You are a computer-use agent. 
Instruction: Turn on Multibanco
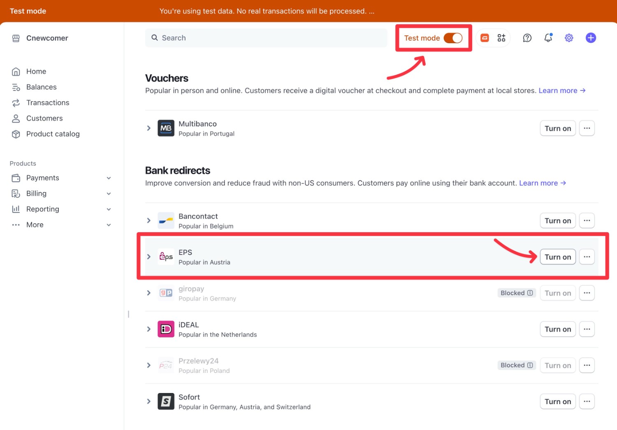[x=558, y=128]
